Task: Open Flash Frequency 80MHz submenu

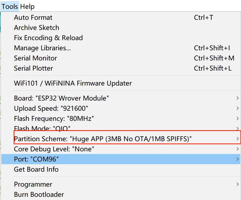Action: (x=54, y=119)
